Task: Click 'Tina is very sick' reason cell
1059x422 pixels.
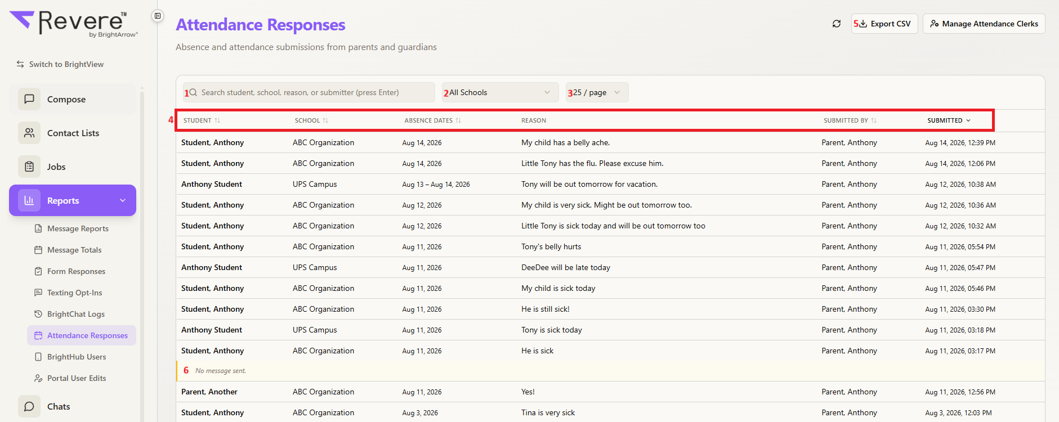Action: (x=548, y=413)
